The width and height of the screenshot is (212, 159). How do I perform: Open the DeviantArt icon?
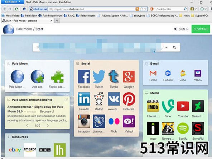198,106
